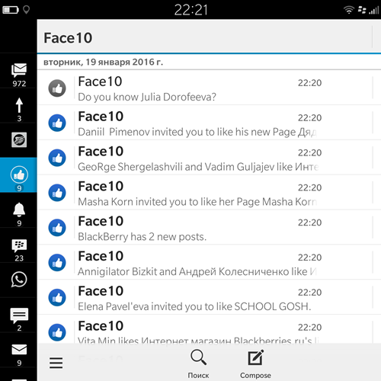Open the priority hub arrow with 3 items

coord(19,106)
